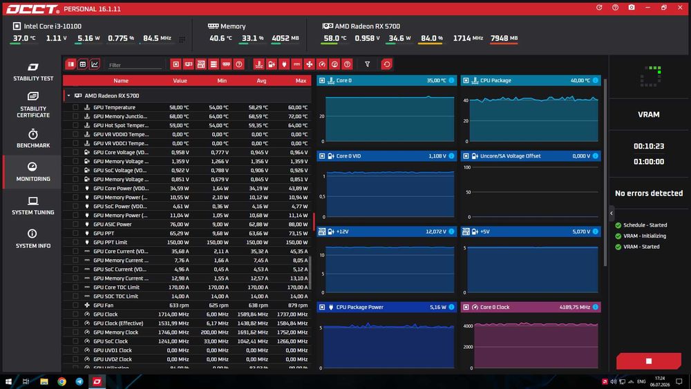Collapse the right test panel chevron
Image resolution: width=691 pixels, height=389 pixels.
point(612,214)
